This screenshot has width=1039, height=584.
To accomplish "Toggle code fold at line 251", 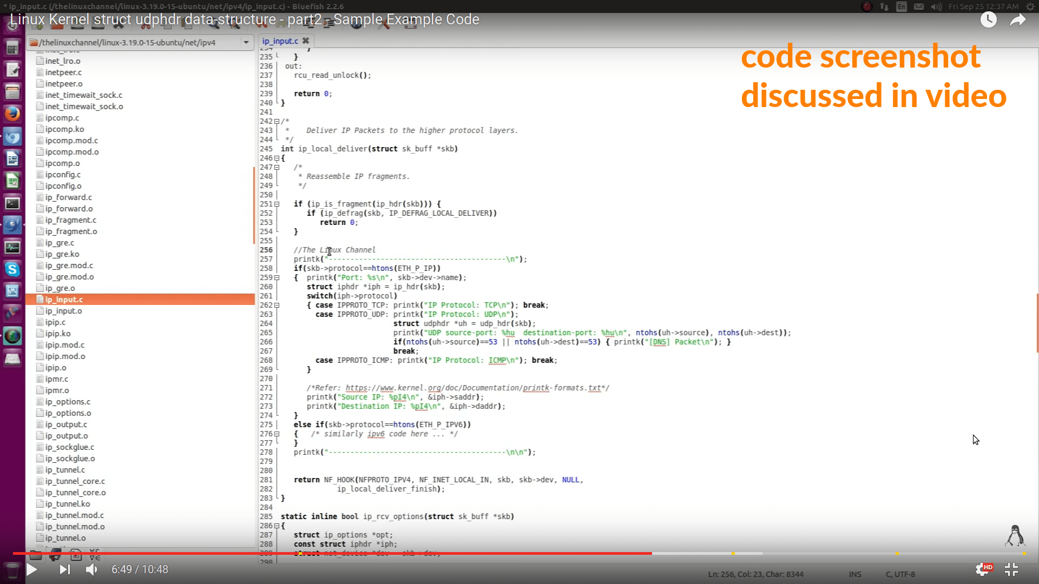I will point(277,204).
